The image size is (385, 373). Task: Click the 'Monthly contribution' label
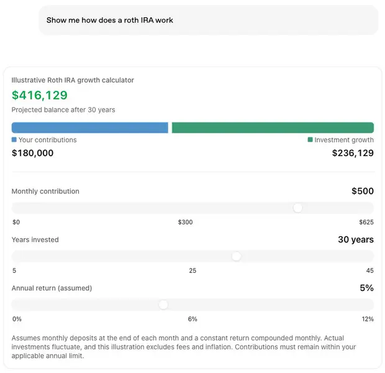45,191
